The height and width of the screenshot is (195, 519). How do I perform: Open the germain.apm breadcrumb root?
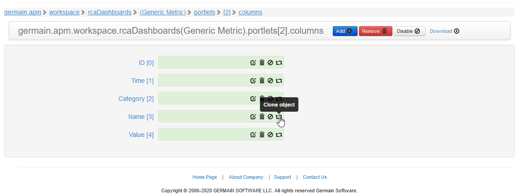(x=22, y=12)
